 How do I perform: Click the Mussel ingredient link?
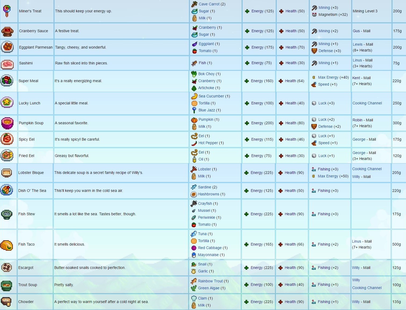point(204,210)
